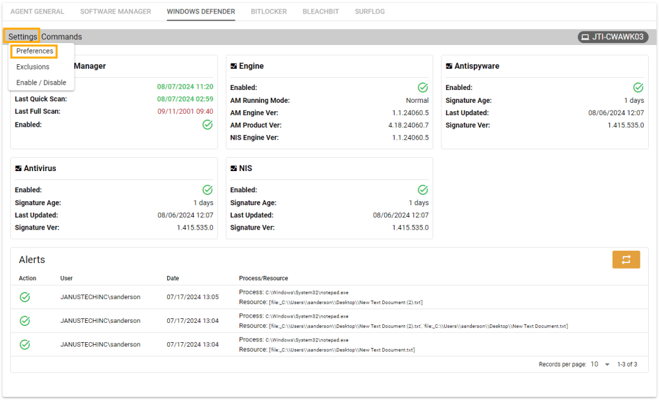
Task: Click the laptop icon beside JTI-CWAWK03
Action: point(585,37)
